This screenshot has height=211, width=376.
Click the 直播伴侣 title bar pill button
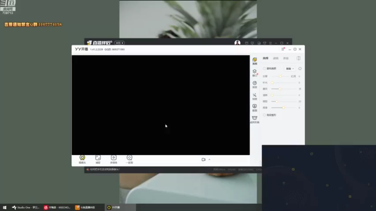pos(119,43)
